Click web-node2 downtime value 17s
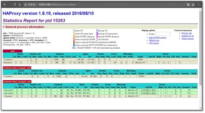 tap(188, 93)
